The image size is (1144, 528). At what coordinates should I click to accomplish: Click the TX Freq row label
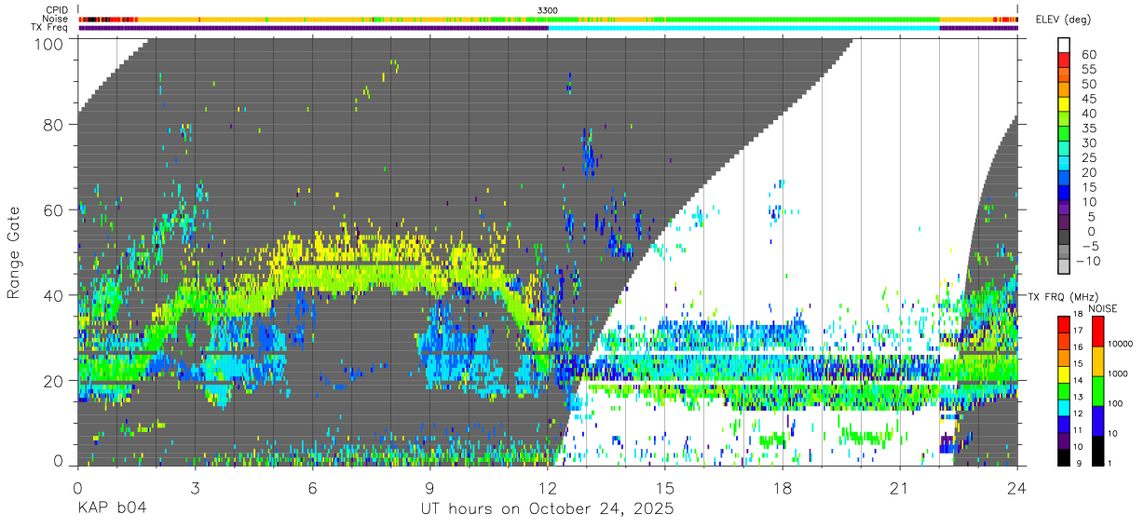(x=49, y=27)
